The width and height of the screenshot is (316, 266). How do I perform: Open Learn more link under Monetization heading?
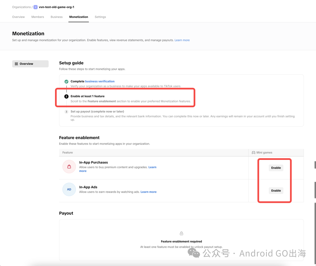click(x=182, y=40)
